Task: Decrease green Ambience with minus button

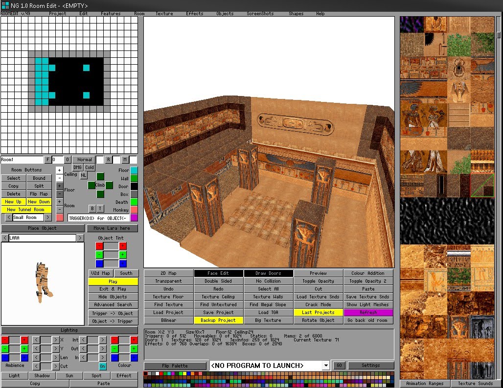Action: 5,348
